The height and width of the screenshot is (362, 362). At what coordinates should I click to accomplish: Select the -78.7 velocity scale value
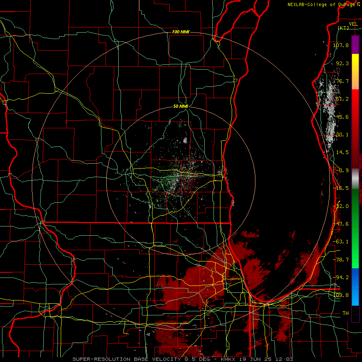(341, 260)
